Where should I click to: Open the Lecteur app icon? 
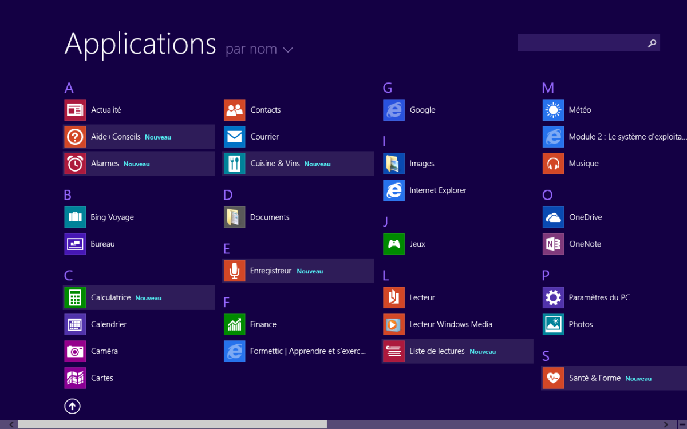click(394, 298)
